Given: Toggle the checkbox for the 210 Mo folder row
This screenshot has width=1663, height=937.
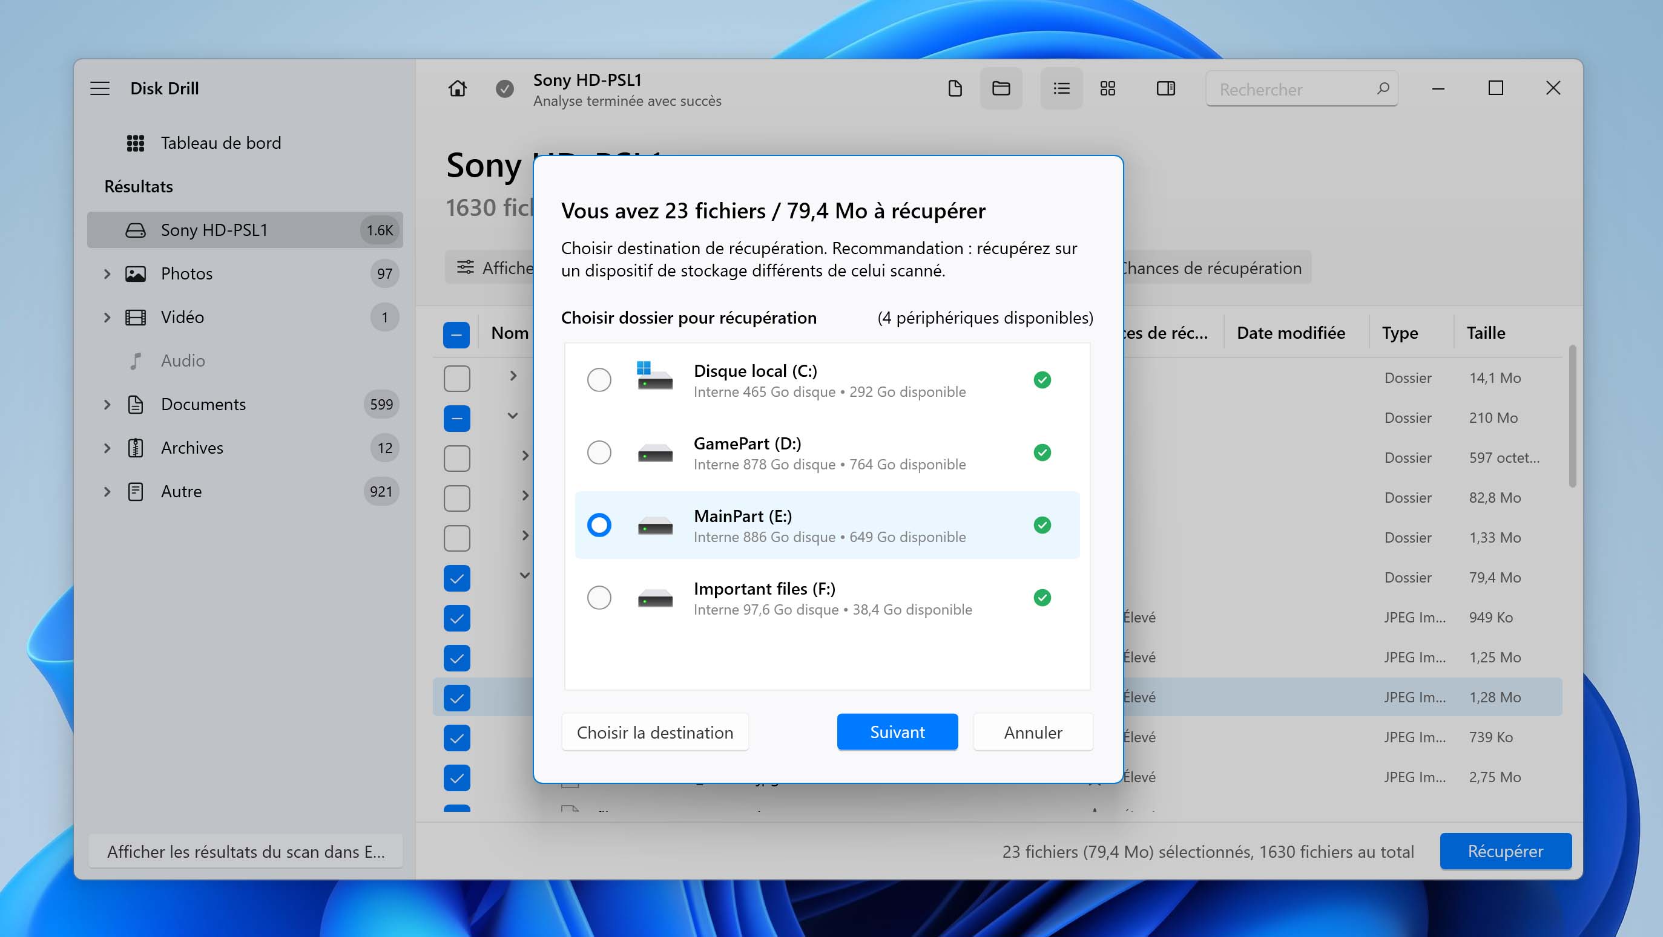Looking at the screenshot, I should click(x=456, y=419).
